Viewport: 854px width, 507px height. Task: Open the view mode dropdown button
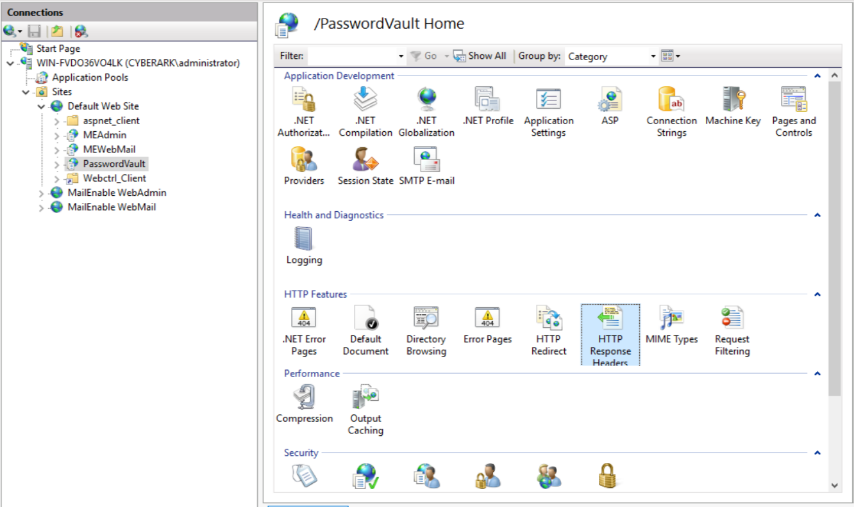point(670,56)
